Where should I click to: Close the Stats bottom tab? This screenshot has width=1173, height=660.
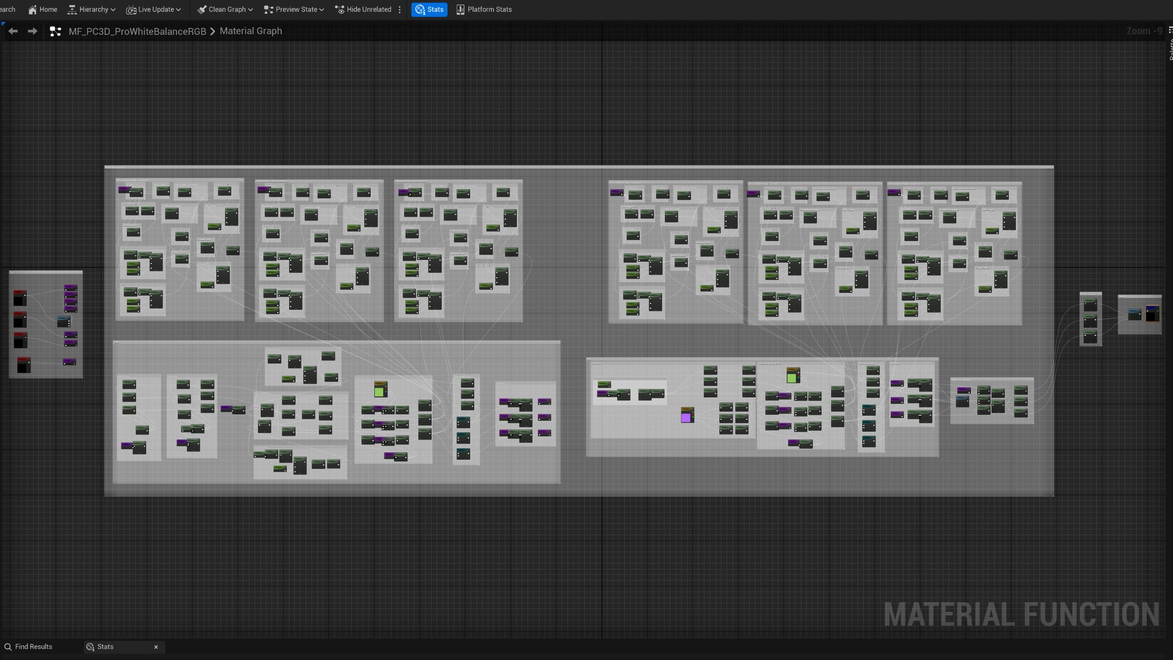tap(156, 647)
